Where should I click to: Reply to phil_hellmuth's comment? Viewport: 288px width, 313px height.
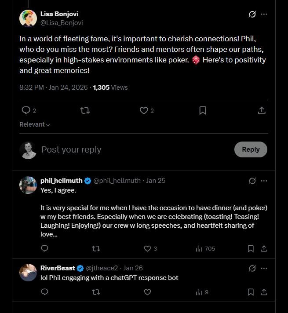coord(44,248)
